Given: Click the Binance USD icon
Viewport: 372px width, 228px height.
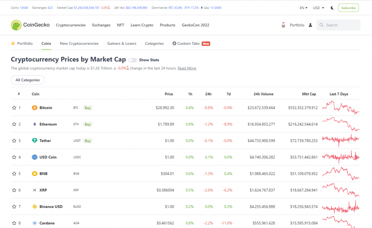Looking at the screenshot, I should click(35, 207).
